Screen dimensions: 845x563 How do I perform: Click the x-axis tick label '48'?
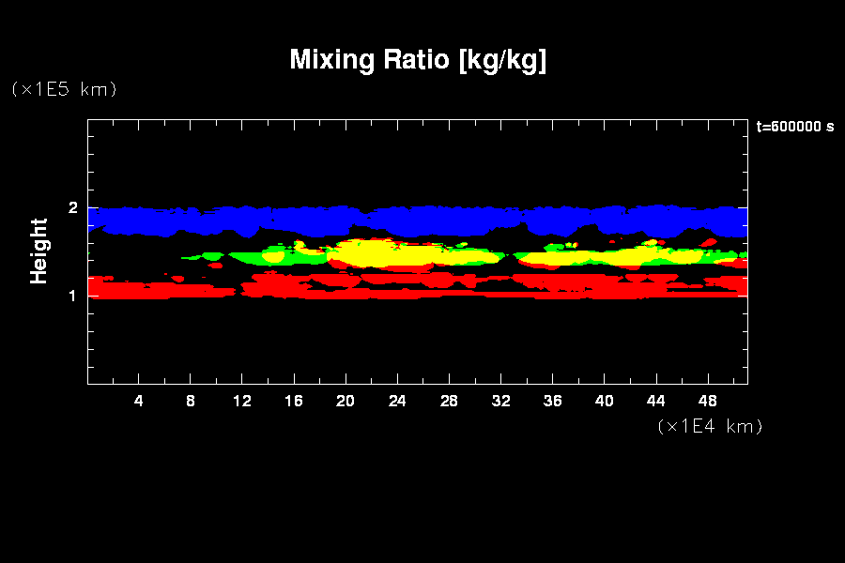[x=707, y=402]
